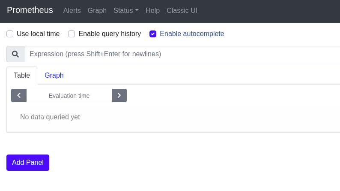Uncheck the Enable autocomplete checkbox
This screenshot has width=340, height=191.
click(x=153, y=34)
